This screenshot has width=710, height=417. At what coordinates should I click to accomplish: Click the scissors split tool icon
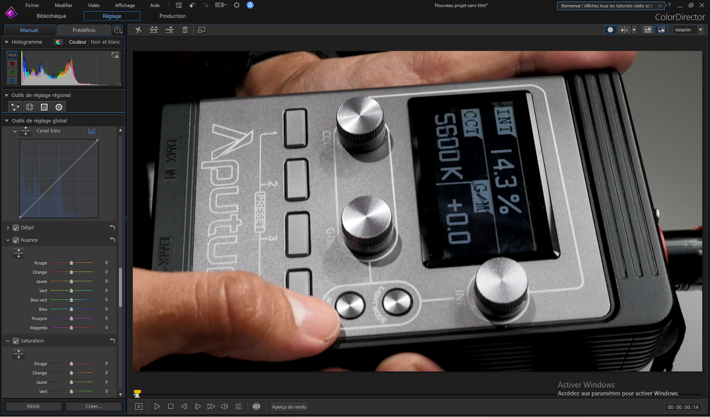[139, 30]
